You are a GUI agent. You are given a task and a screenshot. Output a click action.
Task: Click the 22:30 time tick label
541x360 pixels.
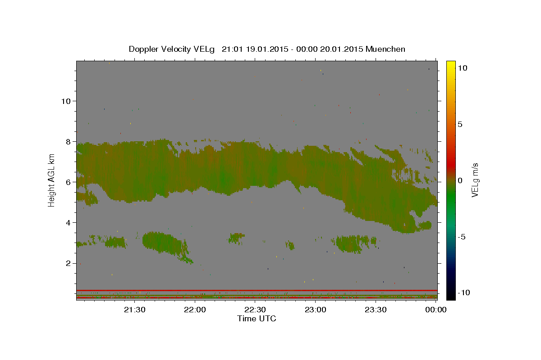tap(255, 310)
